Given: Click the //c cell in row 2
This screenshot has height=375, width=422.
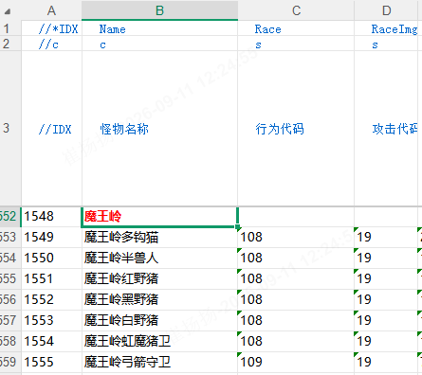Looking at the screenshot, I should pyautogui.click(x=51, y=44).
